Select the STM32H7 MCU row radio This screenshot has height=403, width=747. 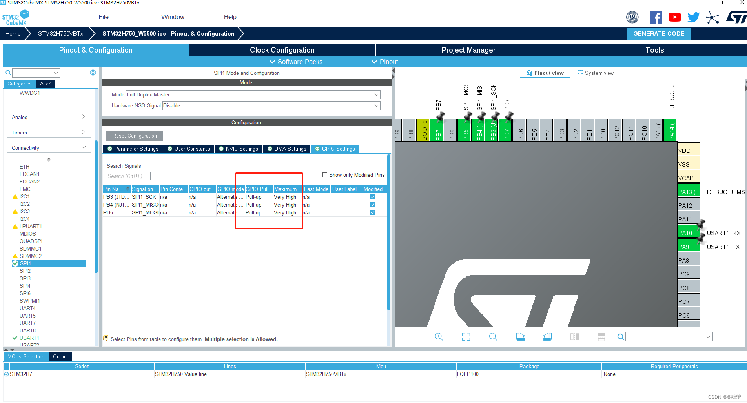coord(6,374)
